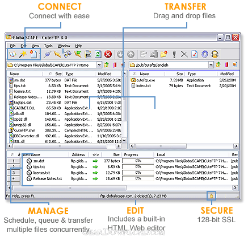The width and height of the screenshot is (248, 237).
Task: Click the local pane red bookmark icon
Action: (x=115, y=65)
